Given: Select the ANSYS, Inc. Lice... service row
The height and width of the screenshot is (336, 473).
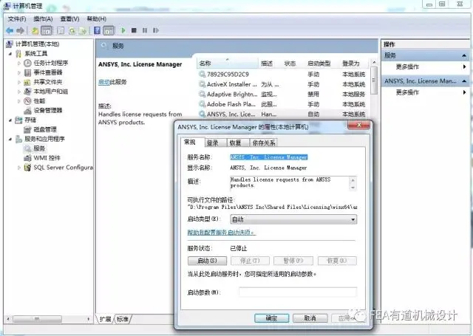Looking at the screenshot, I should pyautogui.click(x=282, y=114).
